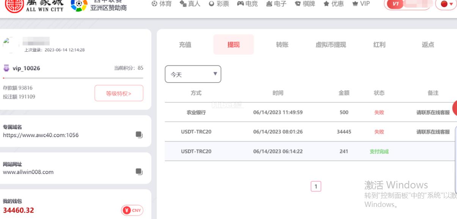Click 请联系在线客服 in the 农业银行 row
Viewport: 457px width, 219px height.
click(433, 112)
